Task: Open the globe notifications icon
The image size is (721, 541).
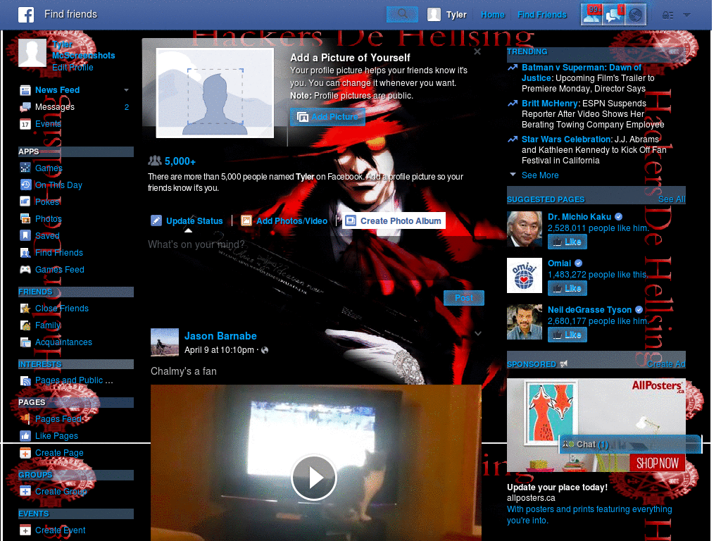Action: pos(636,15)
